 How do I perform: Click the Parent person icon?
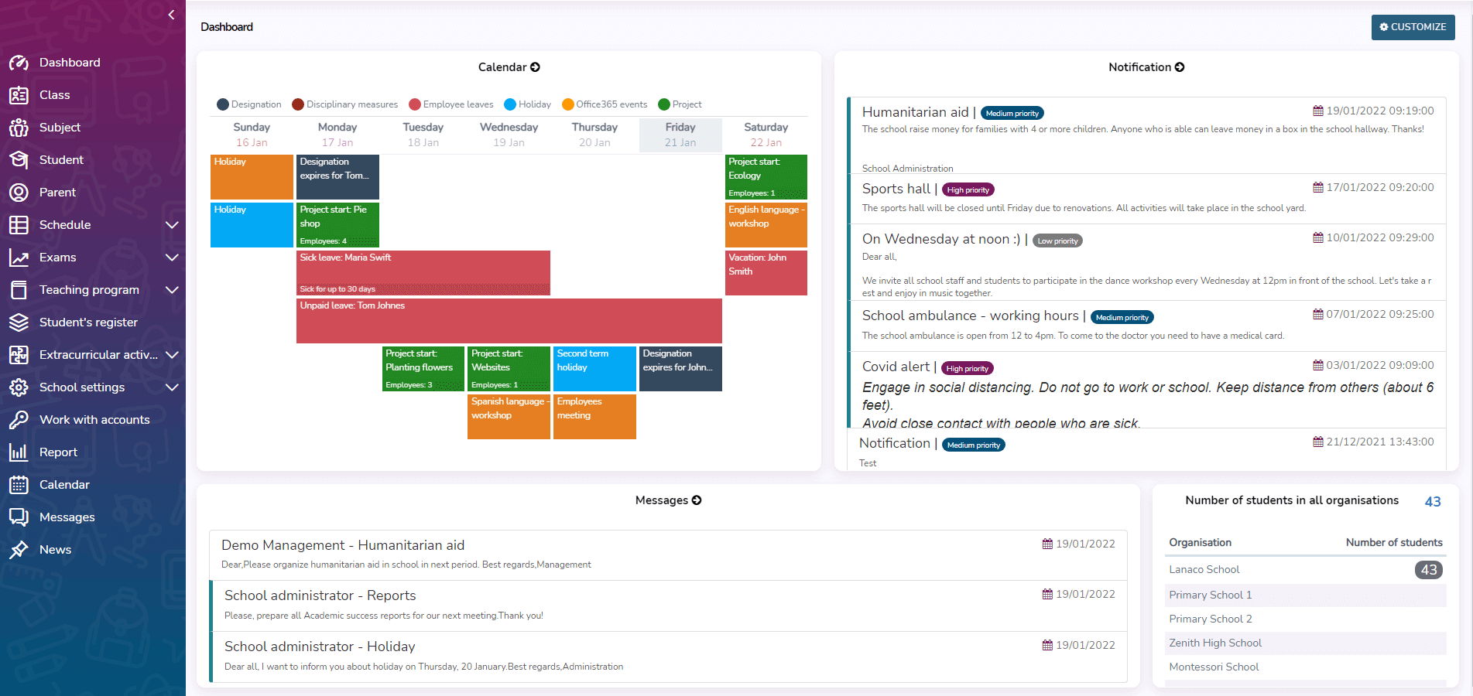pos(19,193)
